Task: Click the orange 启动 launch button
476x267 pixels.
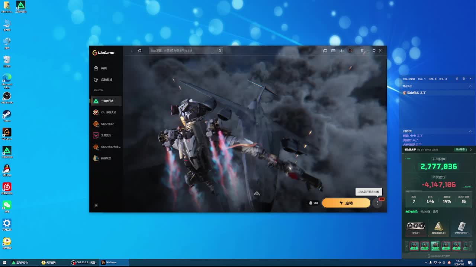Action: 346,203
